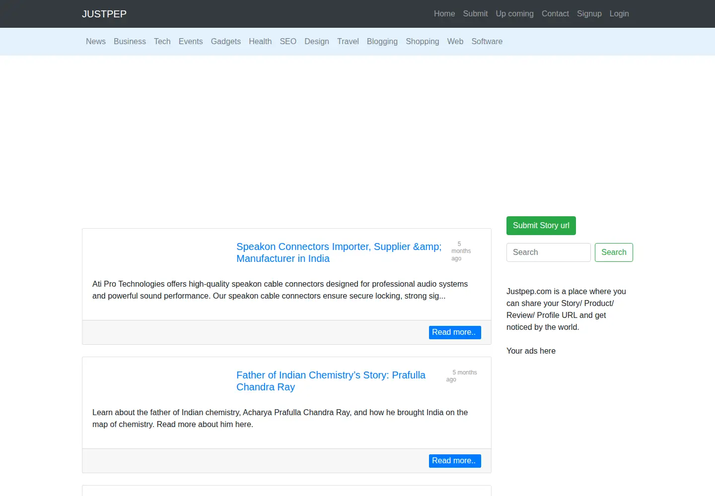715x496 pixels.
Task: Open the JUSTPEP home logo link
Action: pyautogui.click(x=104, y=14)
